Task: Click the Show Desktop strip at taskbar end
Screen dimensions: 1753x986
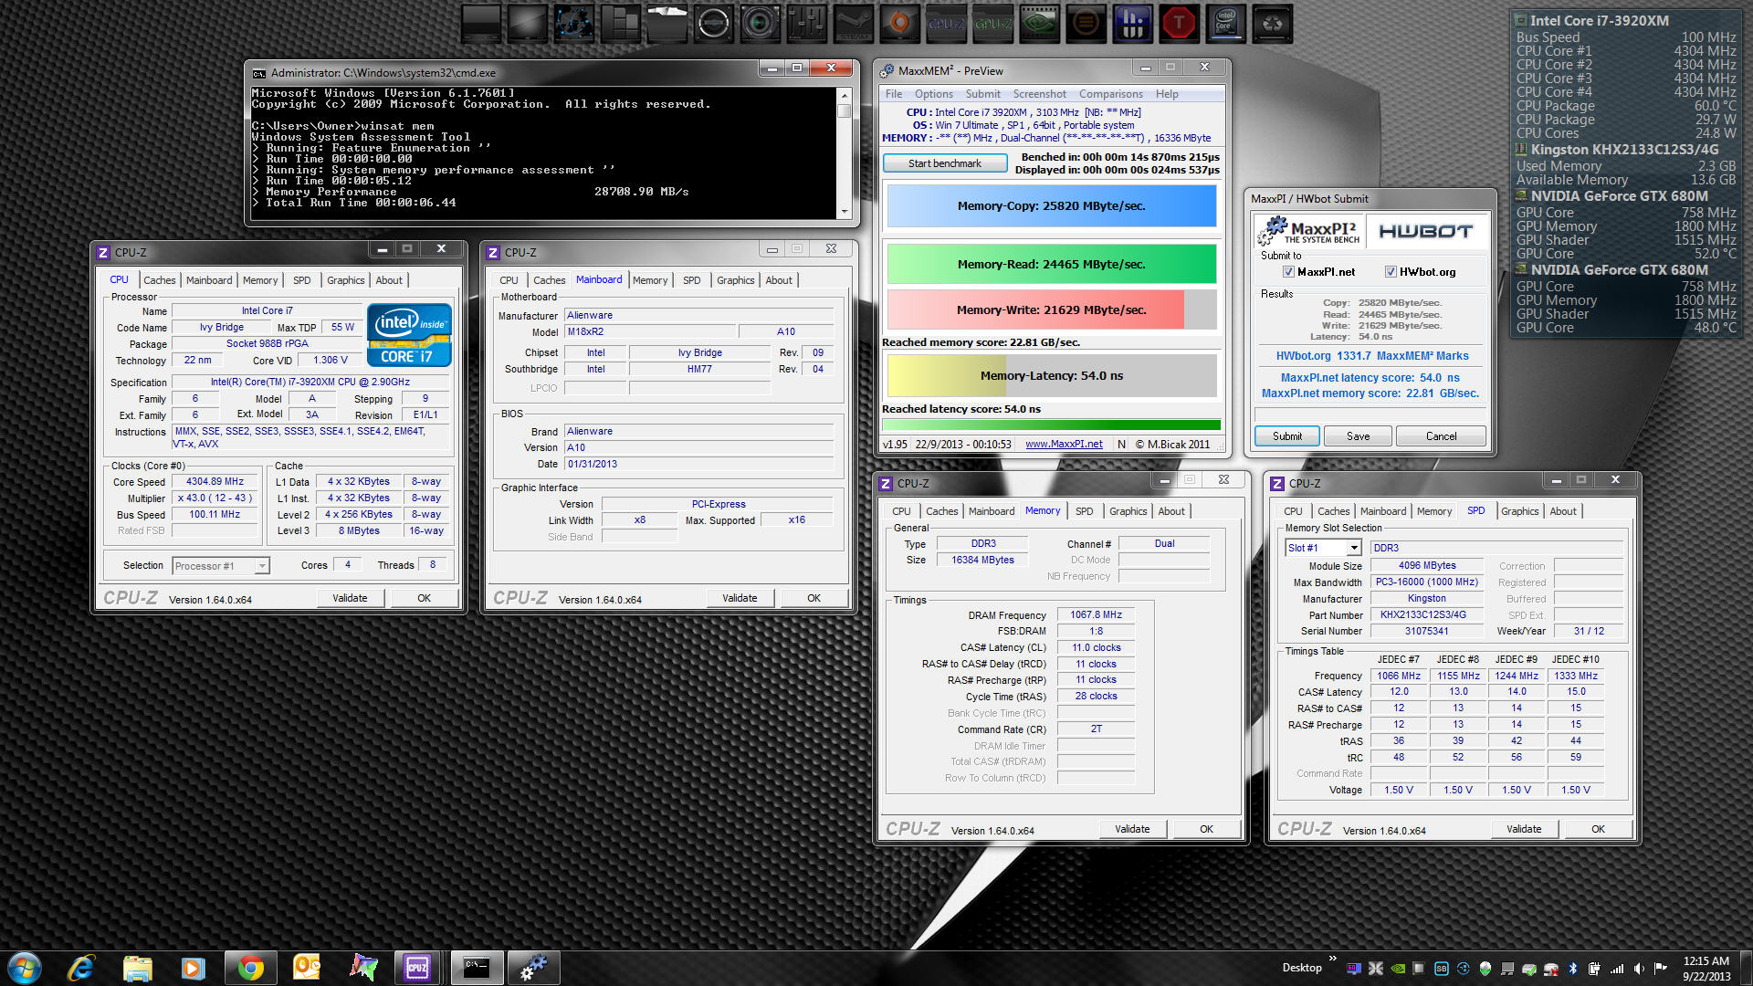Action: coord(1746,968)
